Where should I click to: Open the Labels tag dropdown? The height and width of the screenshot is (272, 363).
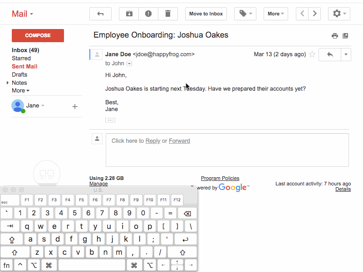245,14
